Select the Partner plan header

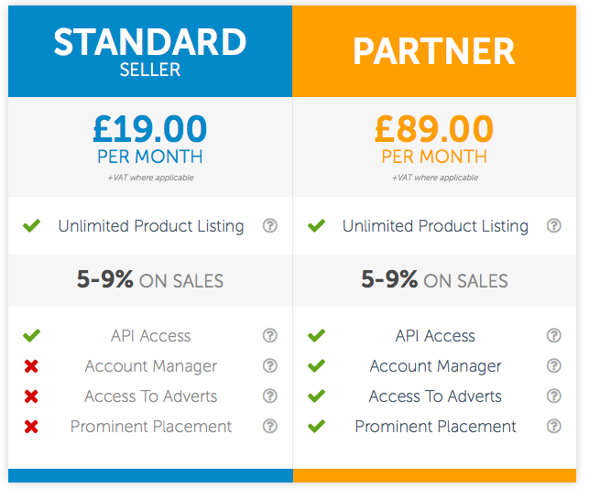click(434, 51)
